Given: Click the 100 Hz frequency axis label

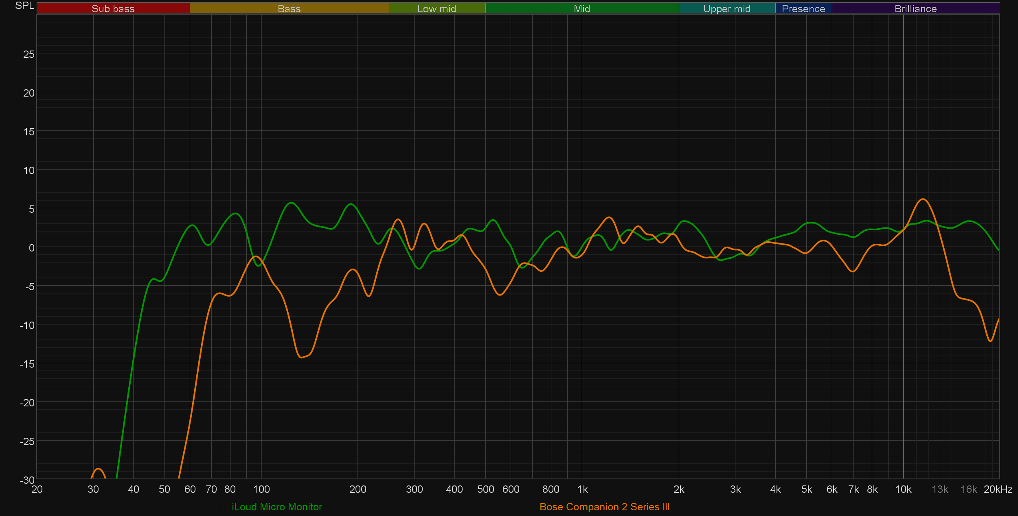Looking at the screenshot, I should coord(261,489).
